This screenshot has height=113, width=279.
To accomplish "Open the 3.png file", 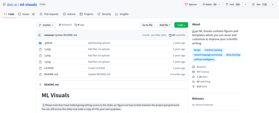I will click(x=47, y=62).
